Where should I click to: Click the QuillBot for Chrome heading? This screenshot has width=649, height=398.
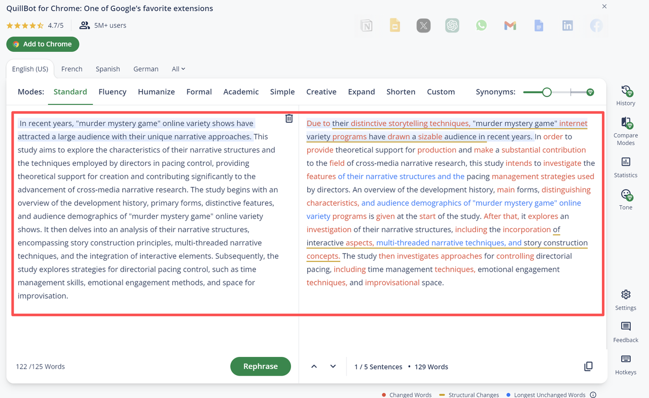point(110,8)
